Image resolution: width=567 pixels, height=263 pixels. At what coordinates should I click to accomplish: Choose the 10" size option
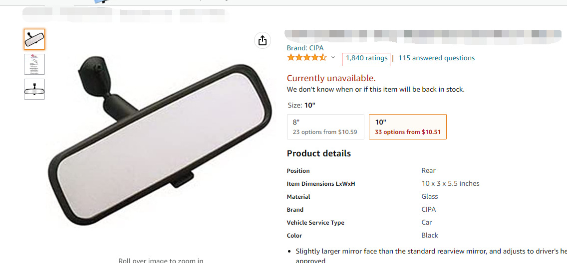407,127
